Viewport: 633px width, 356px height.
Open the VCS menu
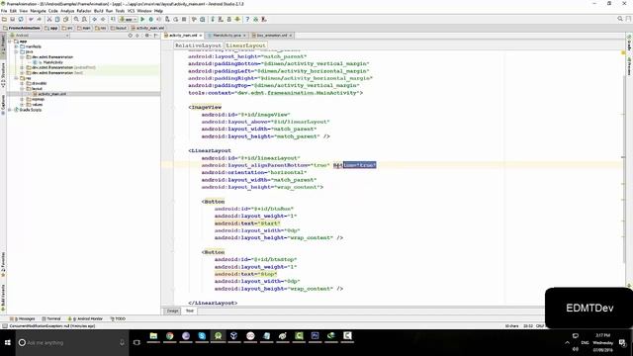coord(131,11)
